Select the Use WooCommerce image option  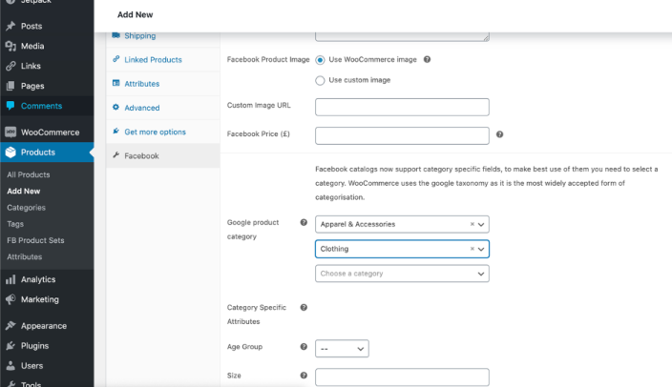[320, 59]
